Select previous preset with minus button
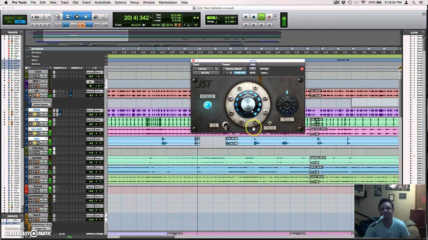The image size is (428, 240). pyautogui.click(x=224, y=73)
